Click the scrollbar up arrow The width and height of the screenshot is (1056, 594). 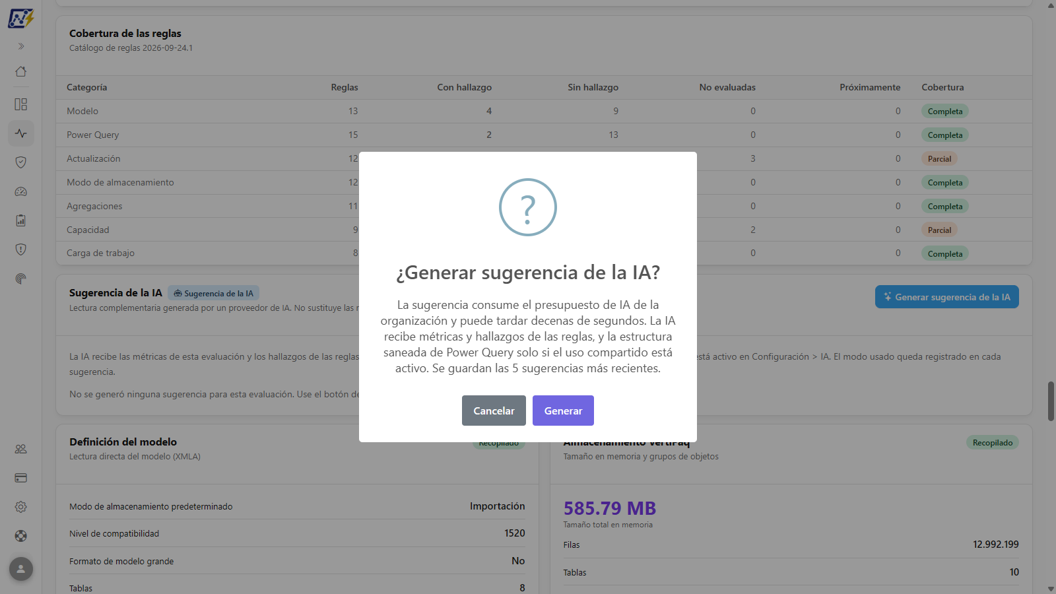tap(1051, 5)
